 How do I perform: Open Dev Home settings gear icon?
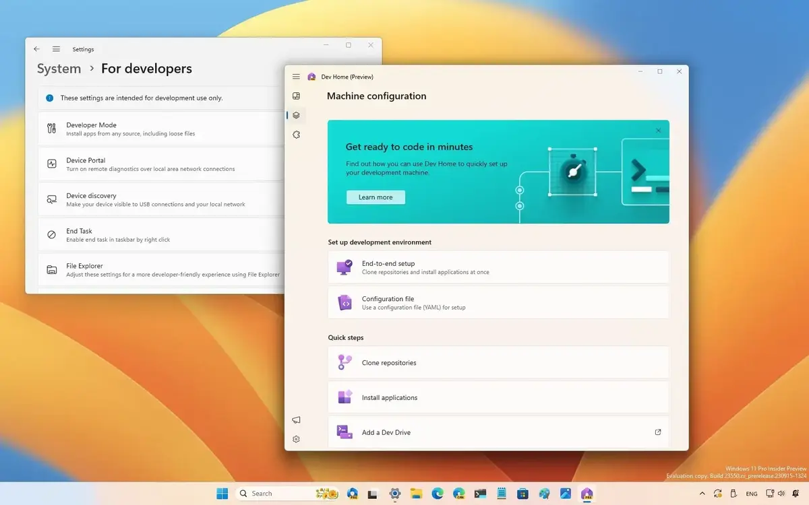pos(296,439)
